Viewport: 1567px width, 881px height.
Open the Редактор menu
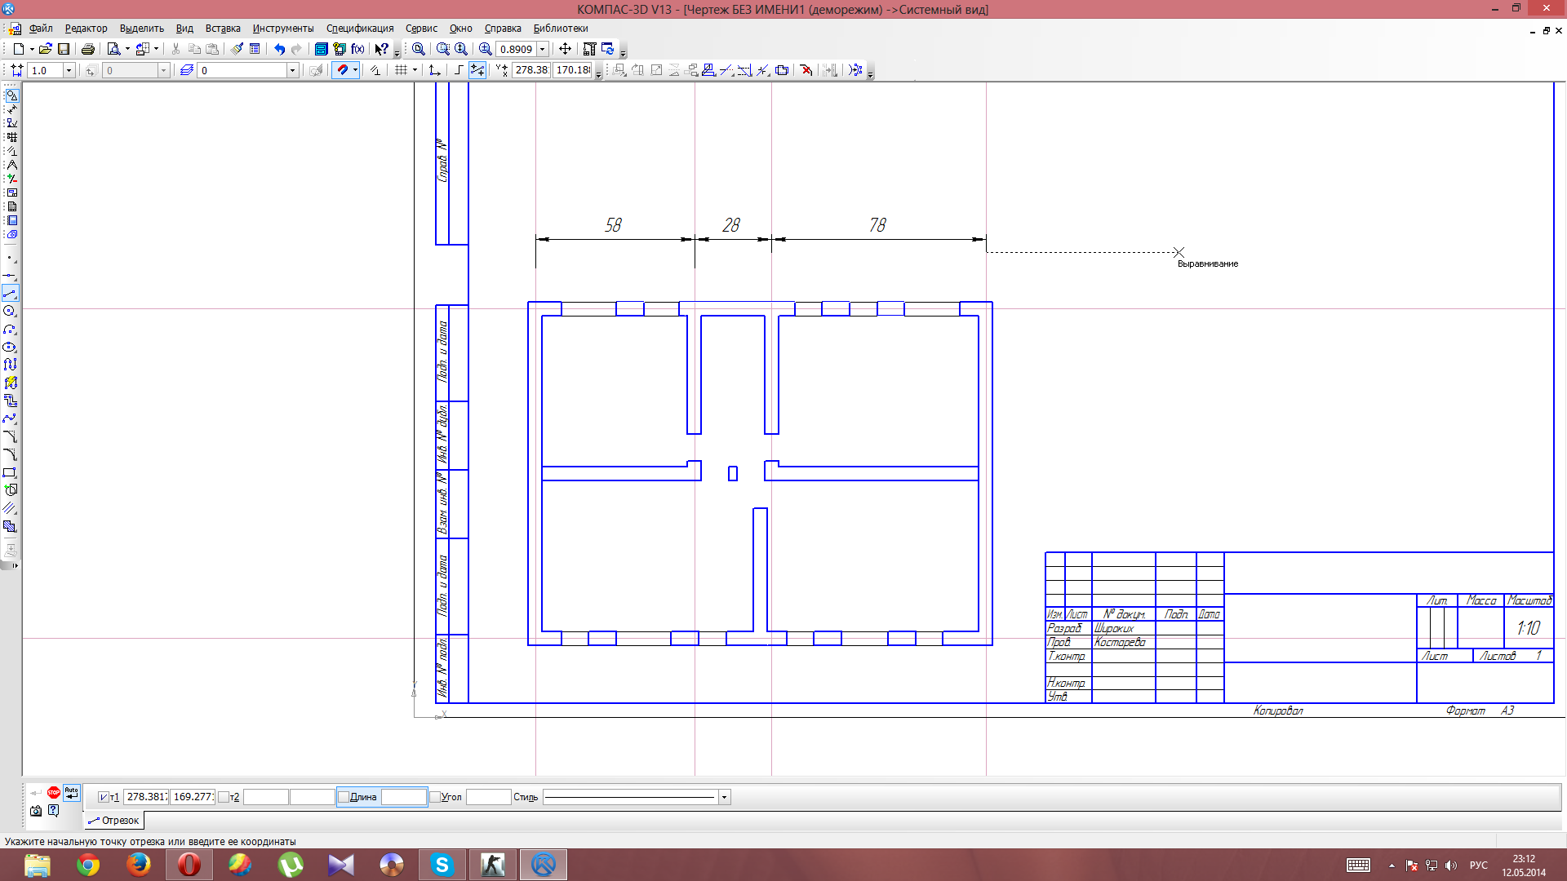[86, 29]
